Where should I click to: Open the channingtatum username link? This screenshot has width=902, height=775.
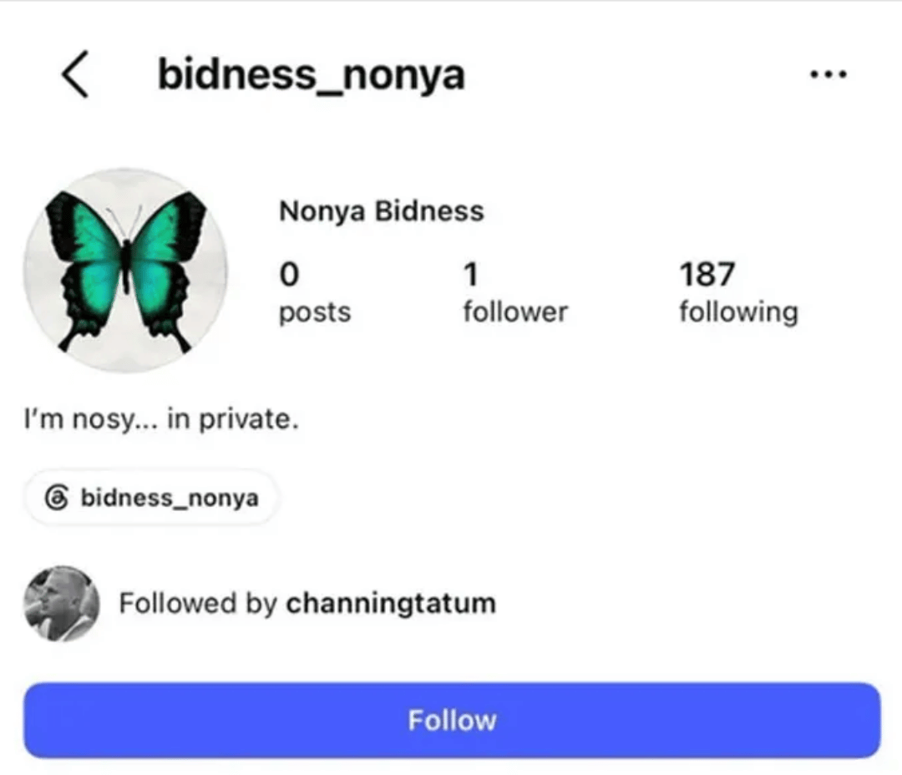391,604
